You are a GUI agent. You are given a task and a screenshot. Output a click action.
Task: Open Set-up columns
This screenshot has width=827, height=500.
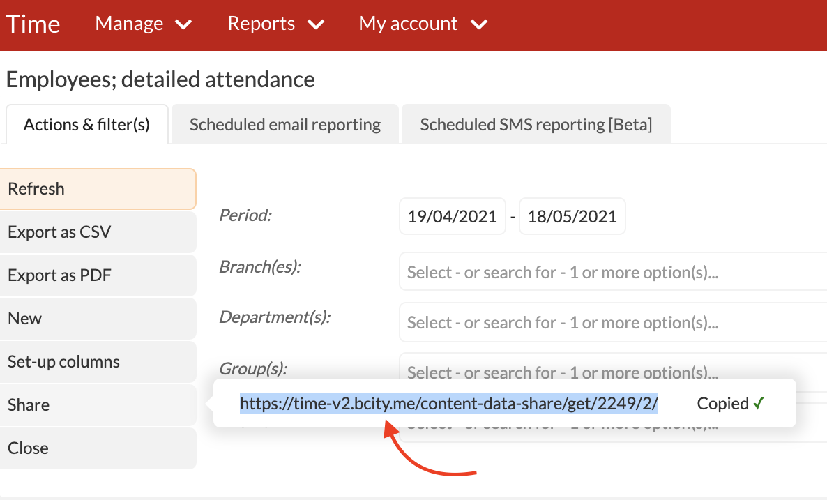[x=98, y=362]
